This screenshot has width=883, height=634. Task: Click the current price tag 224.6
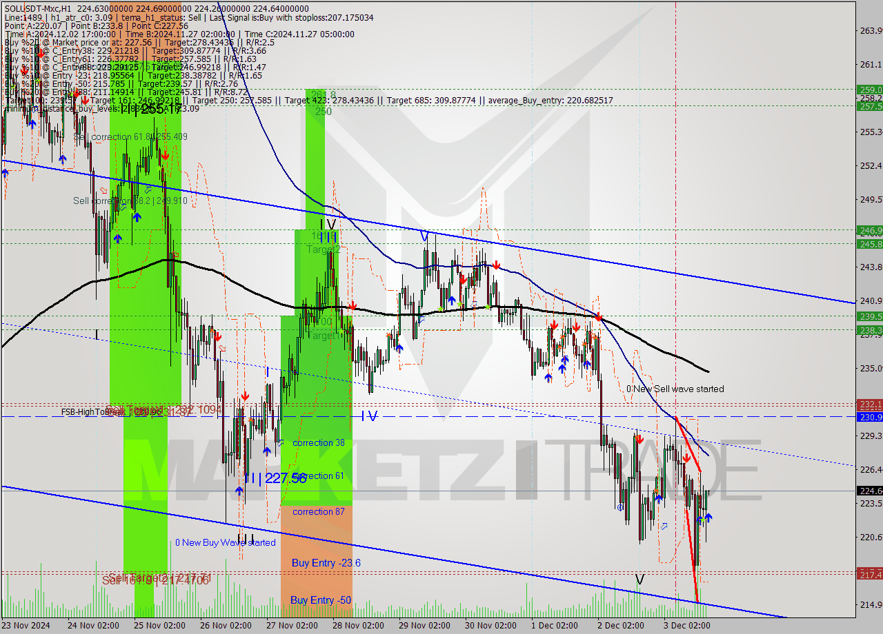pos(870,491)
